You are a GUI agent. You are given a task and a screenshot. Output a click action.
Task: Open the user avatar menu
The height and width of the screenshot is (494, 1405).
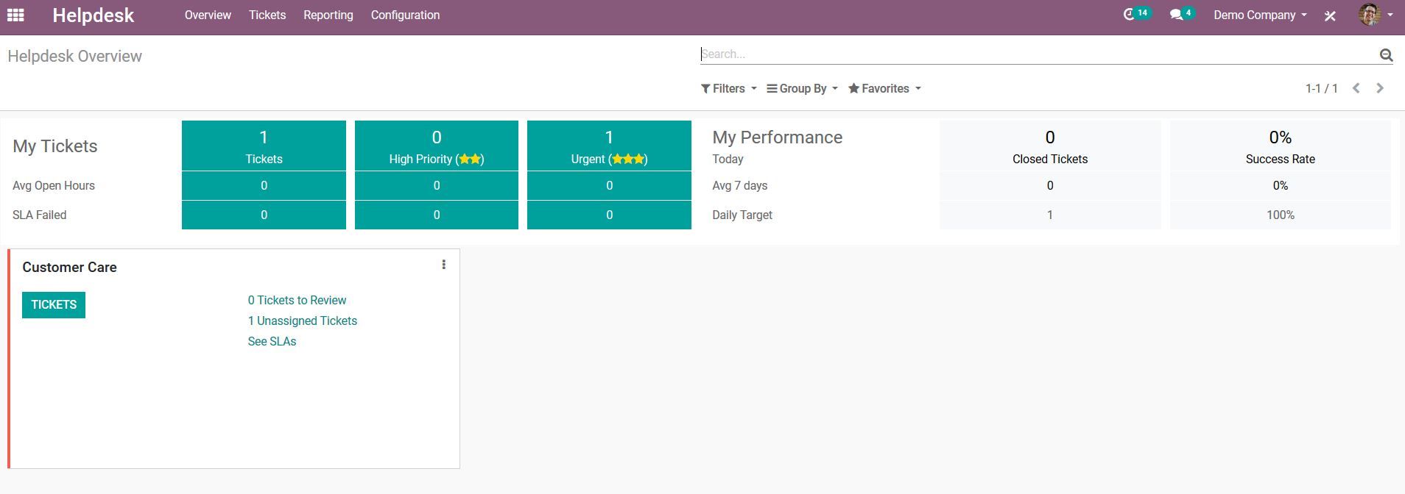(1376, 15)
